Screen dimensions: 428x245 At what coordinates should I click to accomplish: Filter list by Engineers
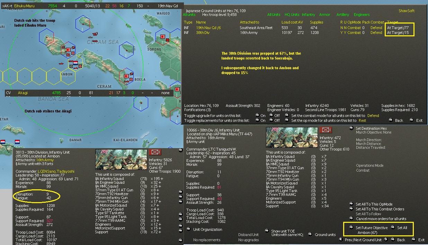[362, 15]
